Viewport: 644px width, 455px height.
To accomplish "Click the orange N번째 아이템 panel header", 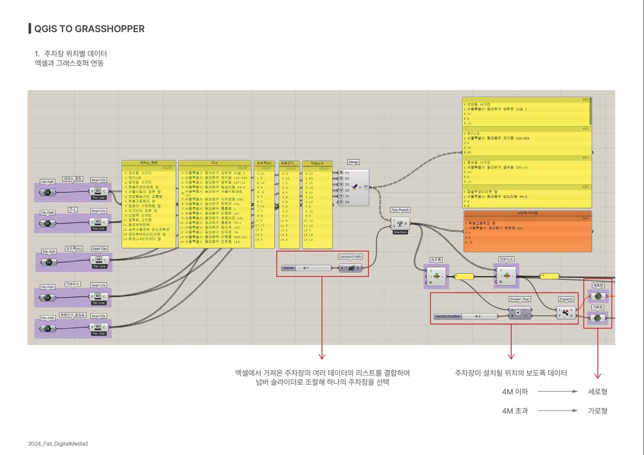I will (x=528, y=213).
